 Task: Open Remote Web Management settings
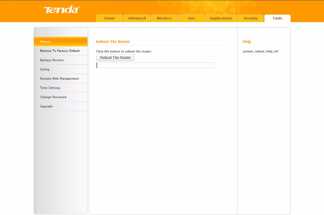pyautogui.click(x=61, y=79)
